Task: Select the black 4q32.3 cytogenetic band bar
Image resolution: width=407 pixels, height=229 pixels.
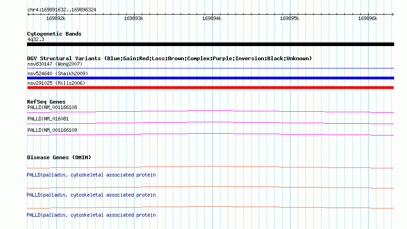Action: (210, 44)
